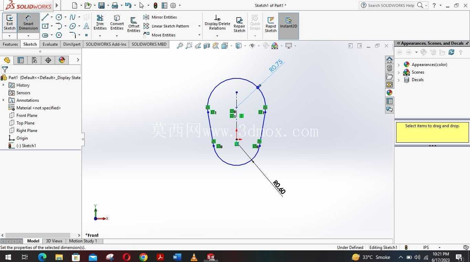Screen dimensions: 470x262
Task: Open the Linear Sketch Pattern dropdown arrow
Action: pos(199,26)
